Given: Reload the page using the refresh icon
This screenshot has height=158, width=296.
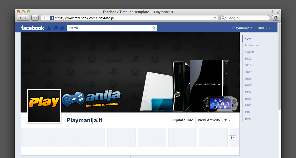Looking at the screenshot, I should point(215,18).
